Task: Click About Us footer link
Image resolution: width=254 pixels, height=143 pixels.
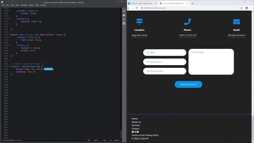Action: point(136,122)
